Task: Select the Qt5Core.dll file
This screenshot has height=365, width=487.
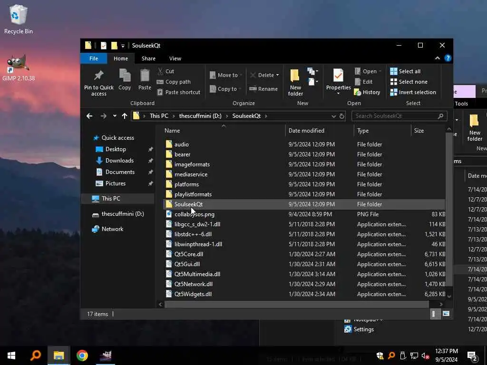Action: [x=188, y=254]
